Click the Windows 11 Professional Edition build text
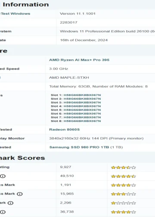This screenshot has width=155, height=217. click(x=107, y=31)
